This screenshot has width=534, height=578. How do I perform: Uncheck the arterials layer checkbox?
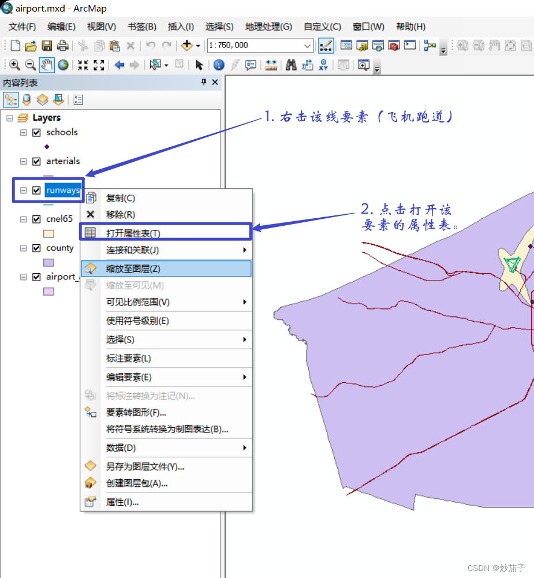pyautogui.click(x=36, y=162)
